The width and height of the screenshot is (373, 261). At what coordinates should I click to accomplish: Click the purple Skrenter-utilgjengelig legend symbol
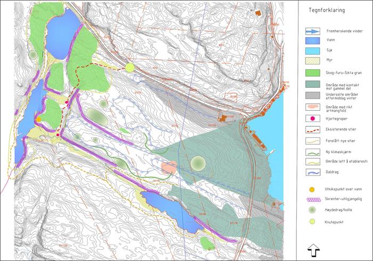tap(312, 199)
